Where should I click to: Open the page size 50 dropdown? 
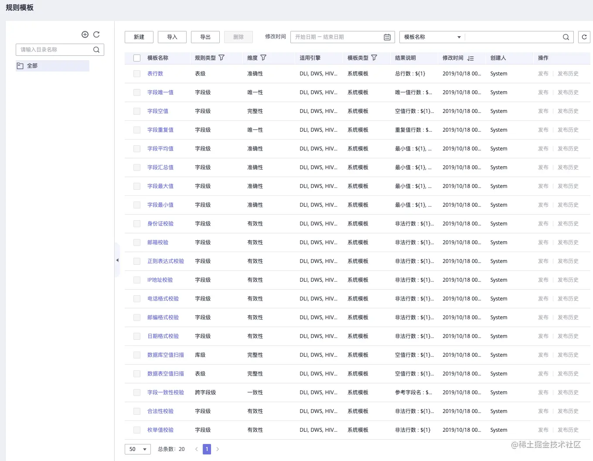point(138,449)
